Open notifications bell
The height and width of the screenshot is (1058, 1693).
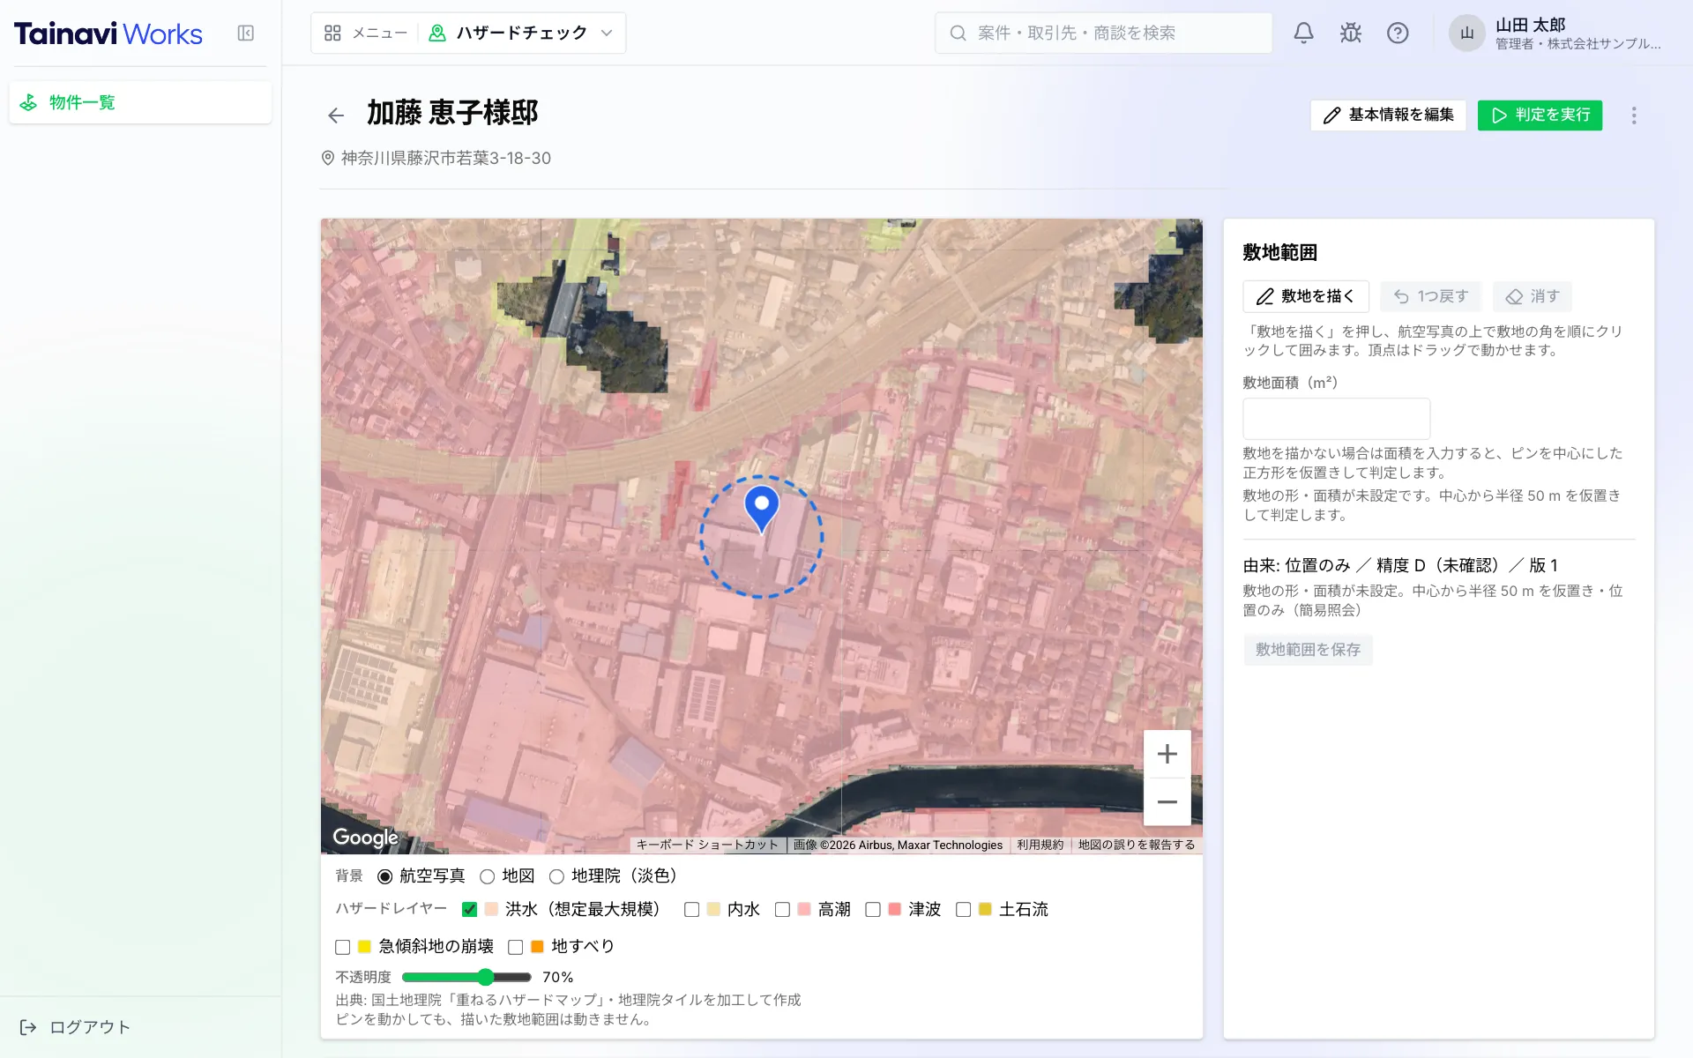(x=1303, y=34)
